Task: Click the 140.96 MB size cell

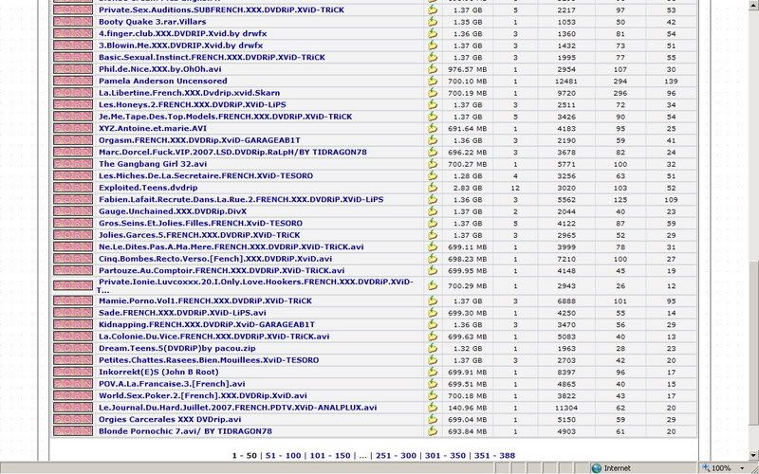Action: point(468,408)
